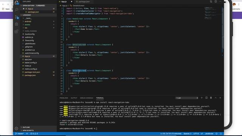Click the unsaved dot on App.js tab

[x=71, y=2]
